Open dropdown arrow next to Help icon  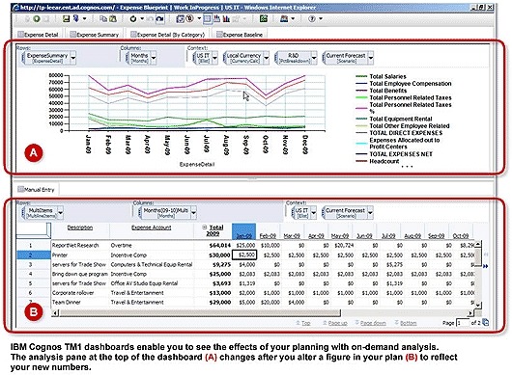(x=321, y=19)
